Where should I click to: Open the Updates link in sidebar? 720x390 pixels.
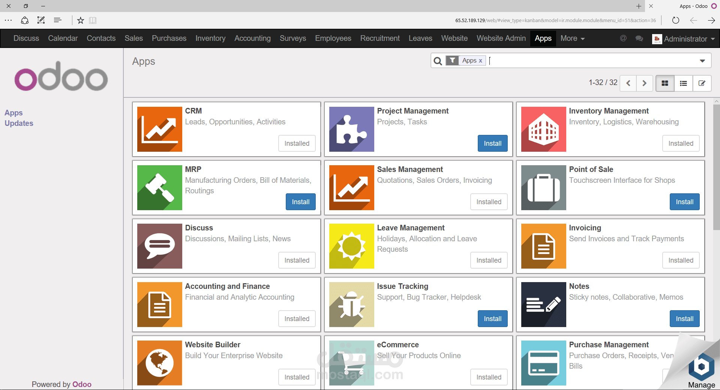click(x=19, y=123)
